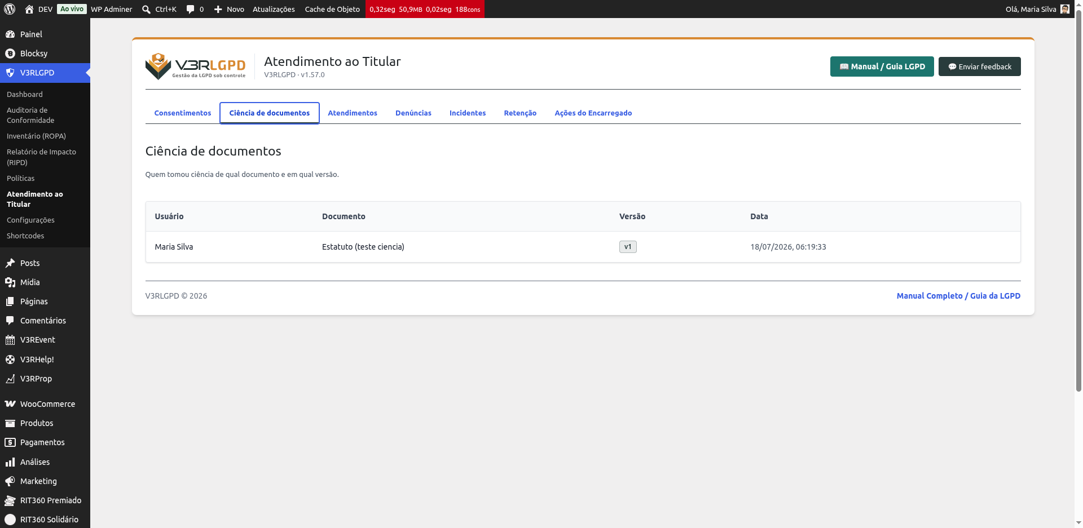Open the comments bubble icon in admin bar
This screenshot has width=1083, height=528.
click(191, 9)
